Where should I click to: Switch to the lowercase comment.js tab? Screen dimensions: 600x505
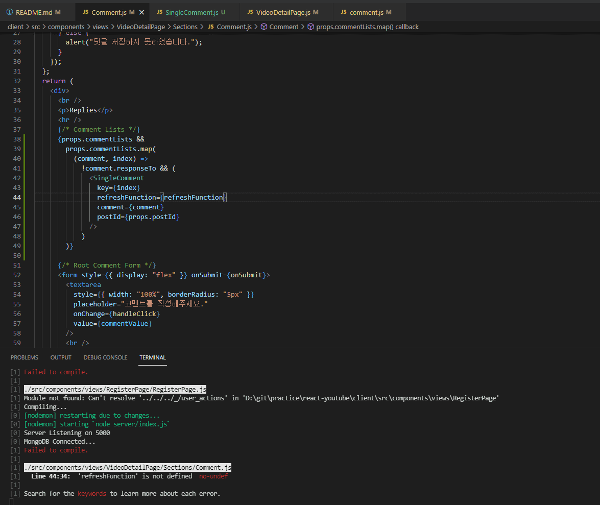tap(366, 12)
